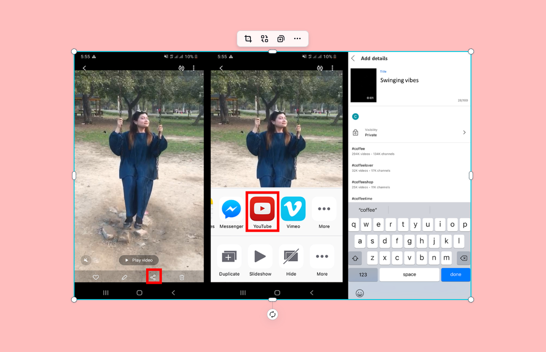Tap the heart favorite icon under video
The width and height of the screenshot is (546, 352).
[x=96, y=277]
